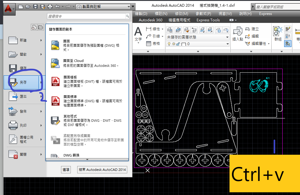Choose 圖面 save as DWG option
This screenshot has width=300, height=195.
click(87, 45)
